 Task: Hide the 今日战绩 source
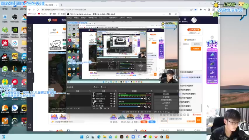tap(111, 94)
